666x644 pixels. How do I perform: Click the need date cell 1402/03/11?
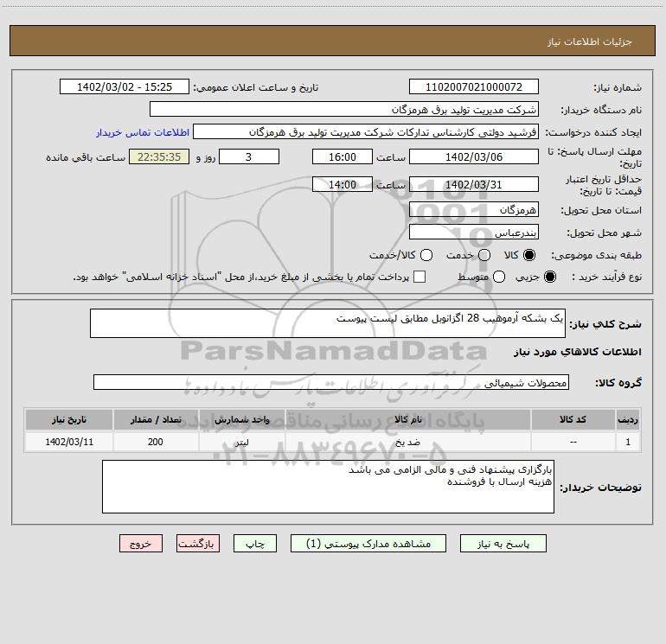69,442
